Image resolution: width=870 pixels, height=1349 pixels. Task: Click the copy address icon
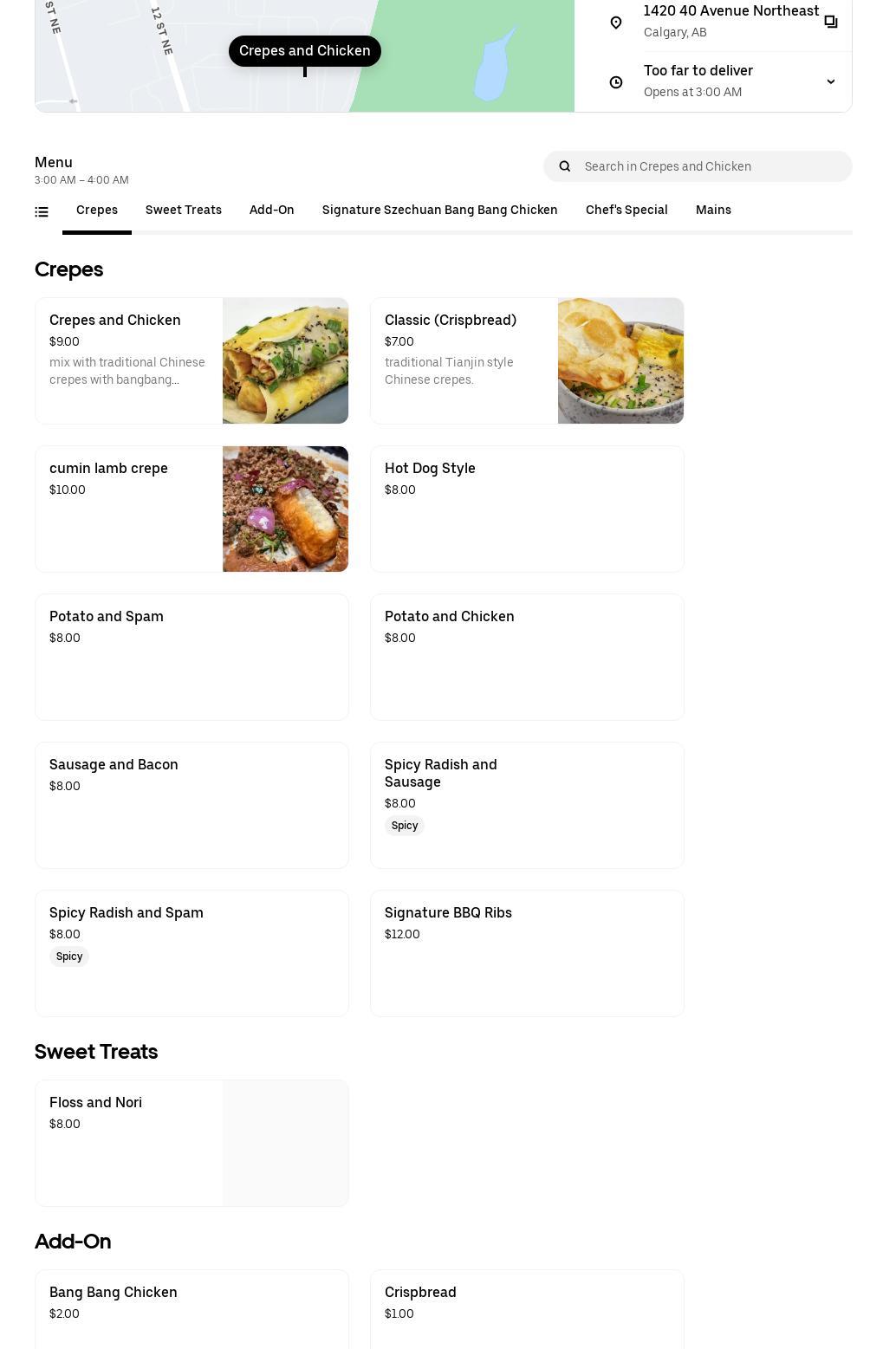(830, 22)
